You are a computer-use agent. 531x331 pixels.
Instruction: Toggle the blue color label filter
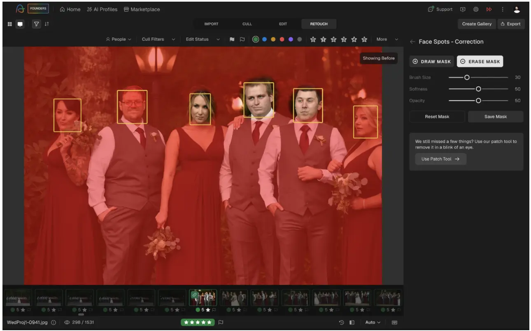point(264,39)
